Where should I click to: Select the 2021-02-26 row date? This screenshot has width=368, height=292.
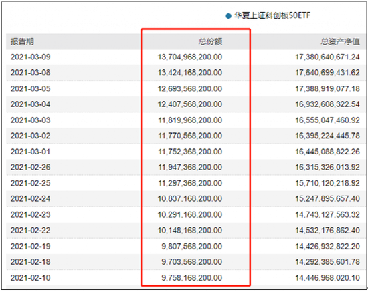click(x=31, y=167)
